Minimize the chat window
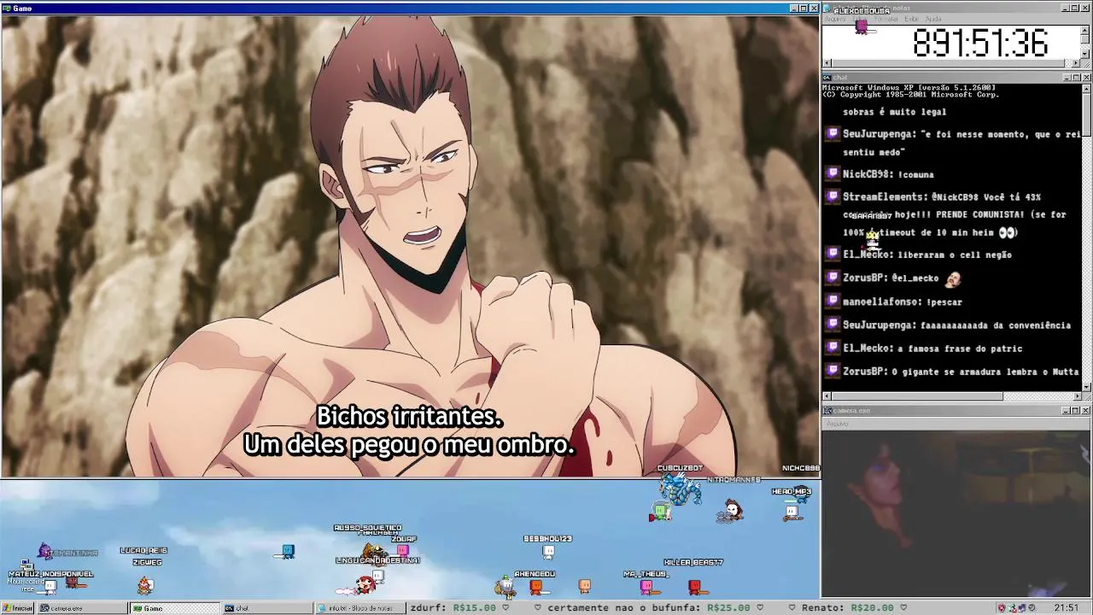 click(x=1067, y=78)
